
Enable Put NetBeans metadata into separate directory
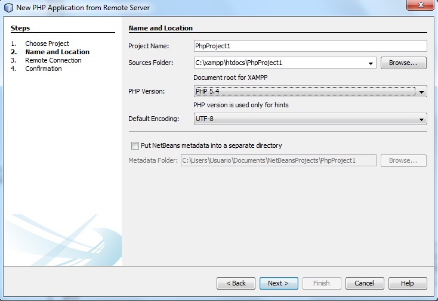(x=134, y=145)
